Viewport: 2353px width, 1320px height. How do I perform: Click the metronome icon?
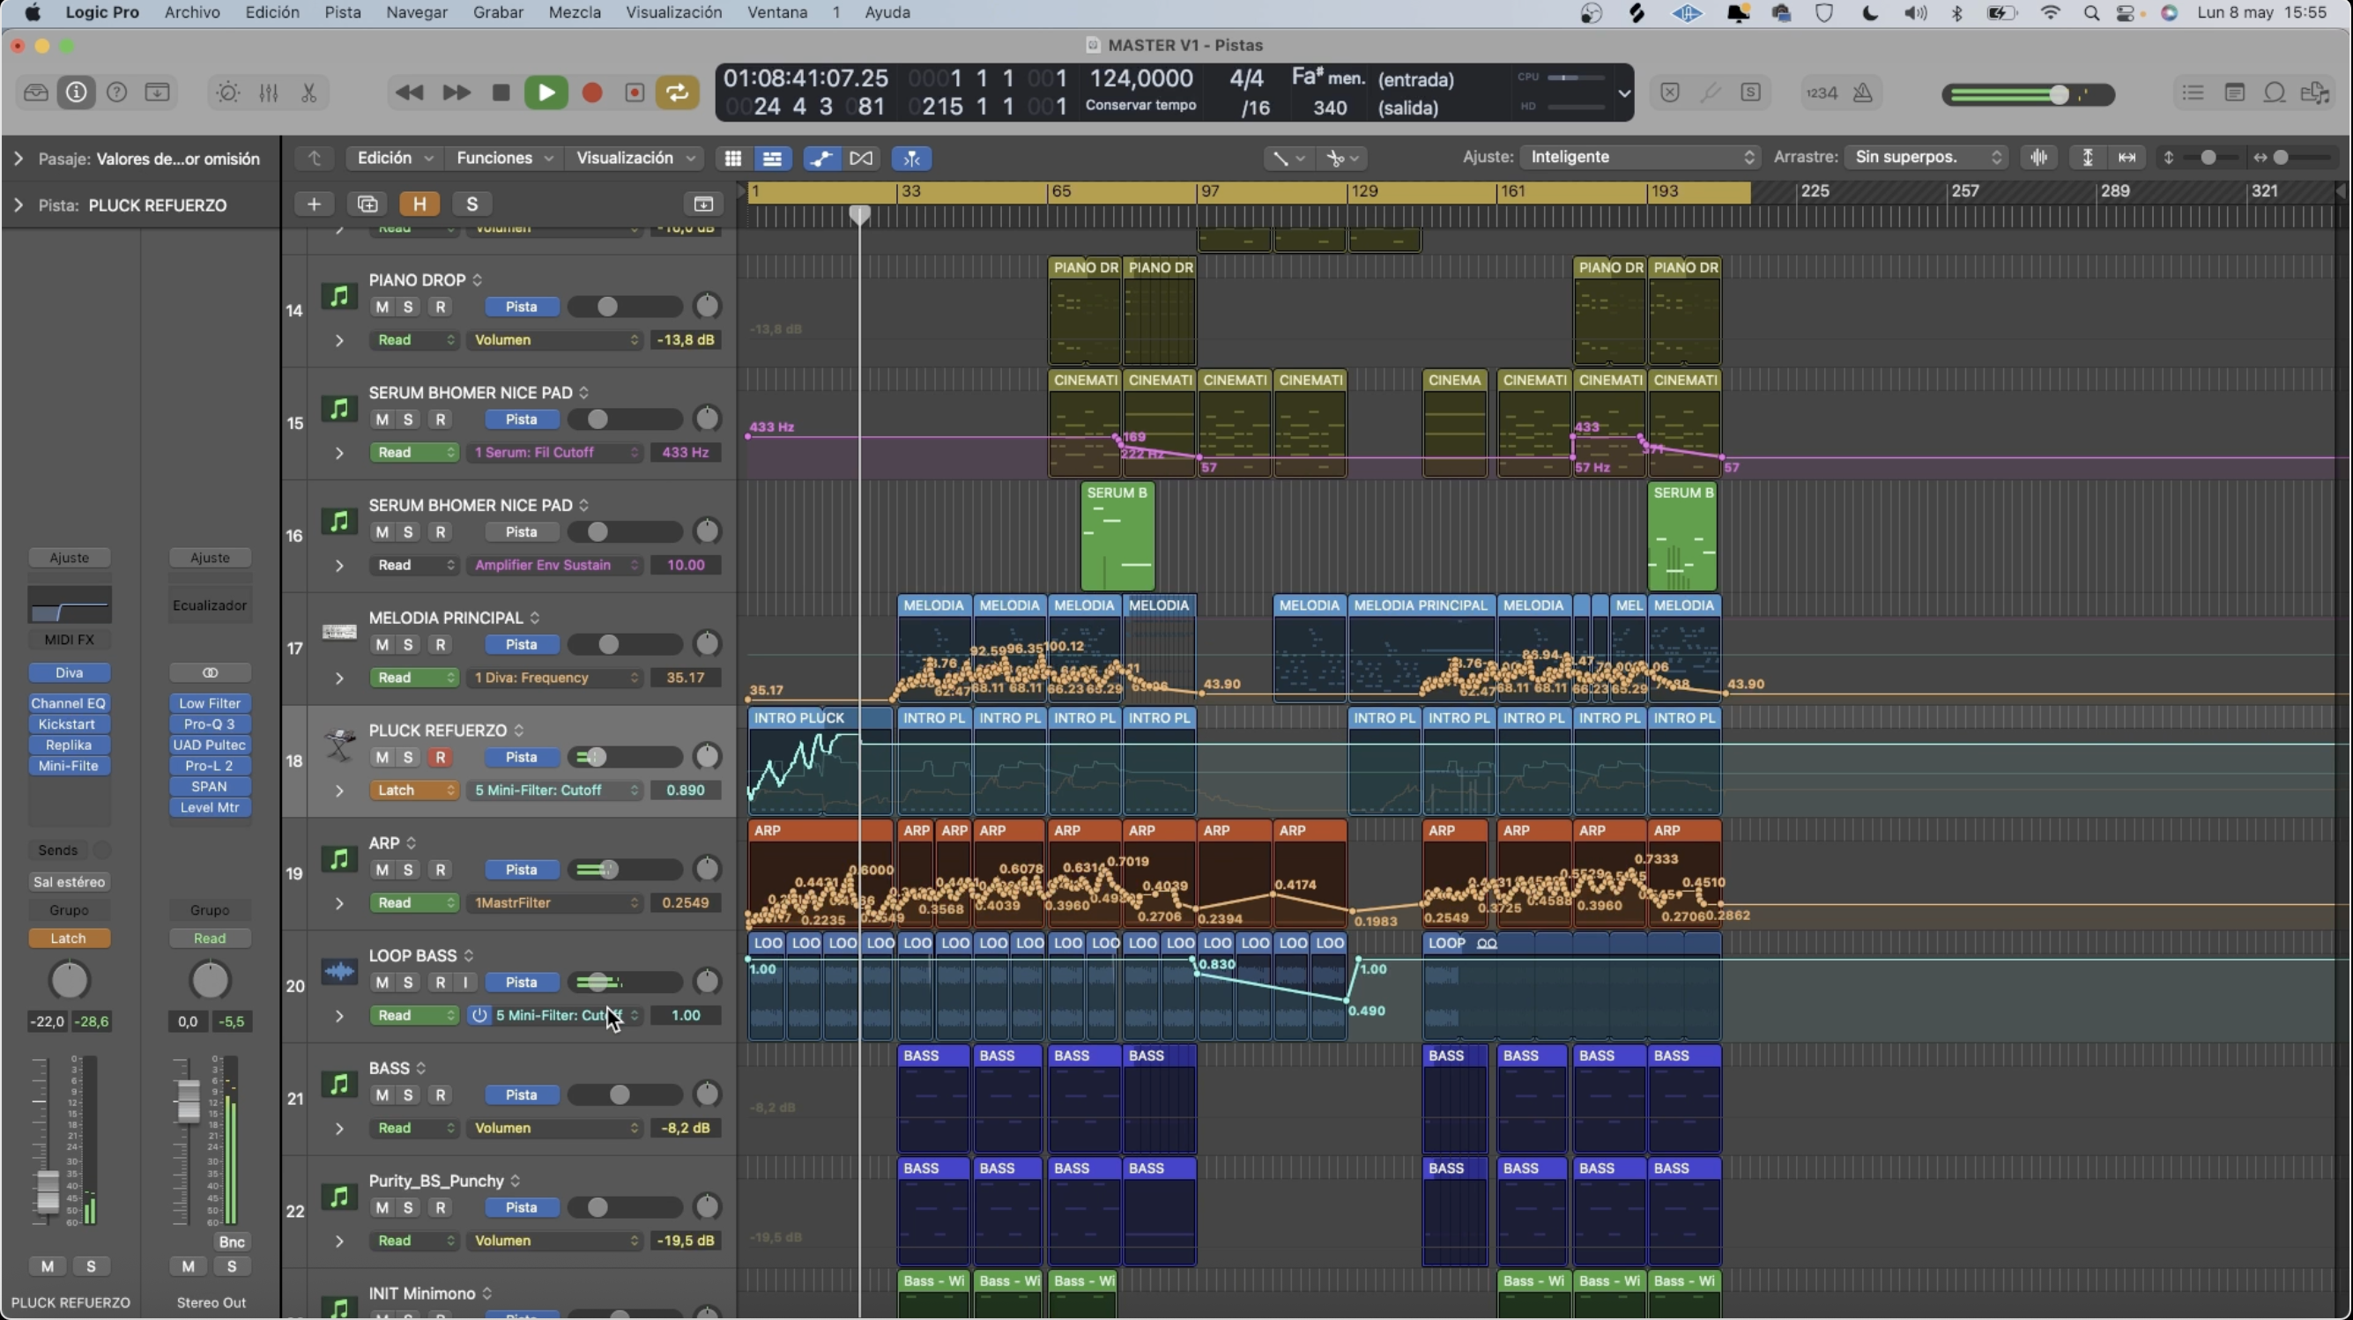(1862, 93)
